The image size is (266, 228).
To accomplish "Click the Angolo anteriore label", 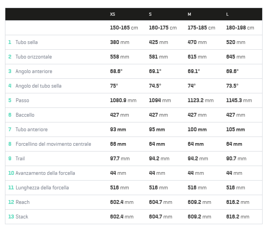I will [34, 71].
